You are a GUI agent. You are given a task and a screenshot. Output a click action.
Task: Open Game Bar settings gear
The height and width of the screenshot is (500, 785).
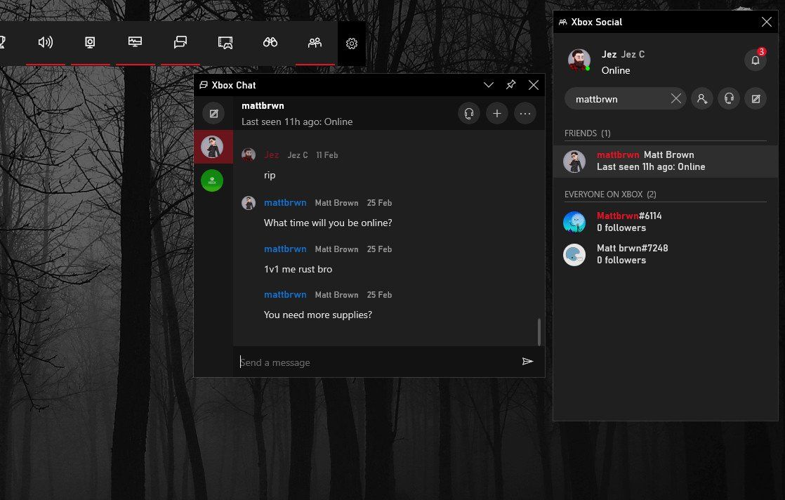click(x=351, y=43)
